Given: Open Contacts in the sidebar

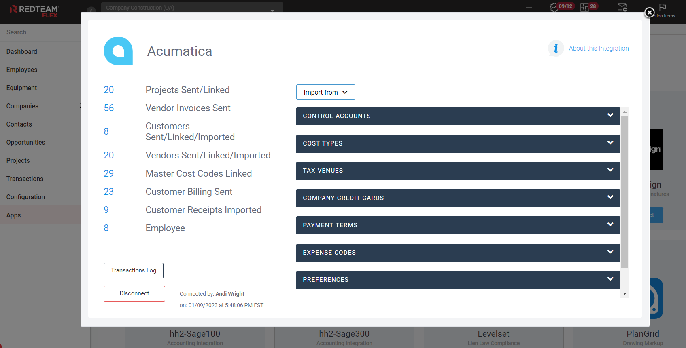Looking at the screenshot, I should (x=19, y=124).
